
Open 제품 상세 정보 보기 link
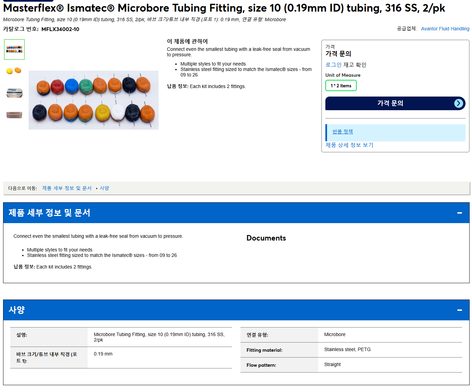(349, 145)
